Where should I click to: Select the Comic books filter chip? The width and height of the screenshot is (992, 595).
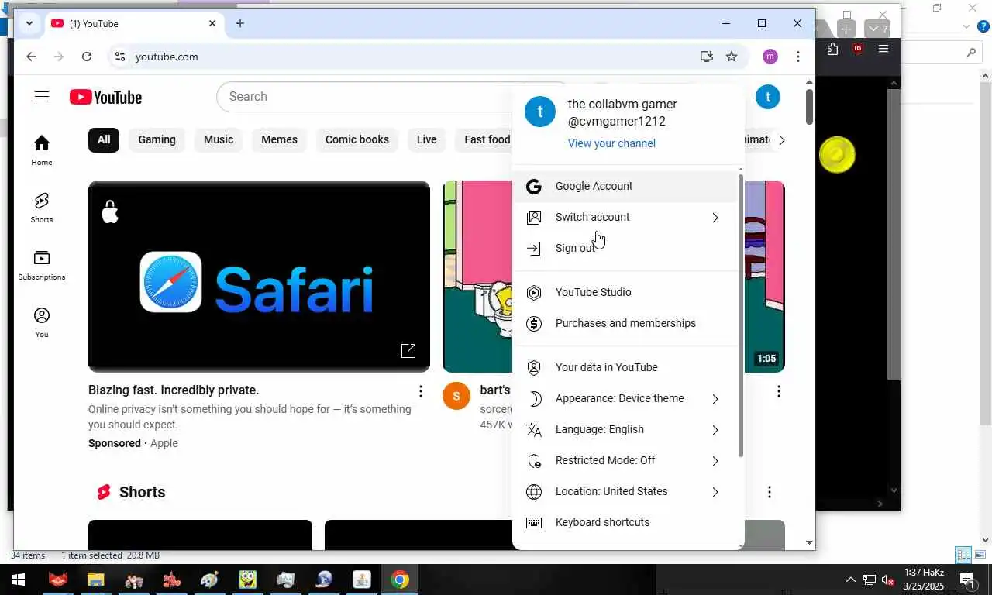357,139
